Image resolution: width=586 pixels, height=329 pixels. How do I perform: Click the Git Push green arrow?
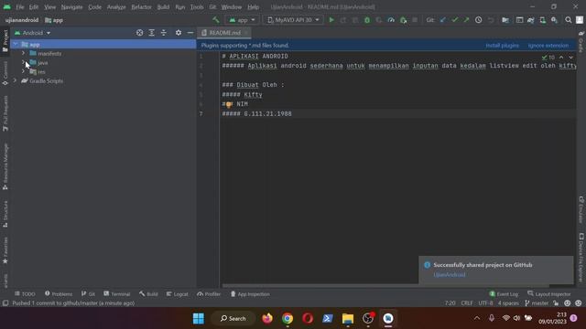pos(466,20)
